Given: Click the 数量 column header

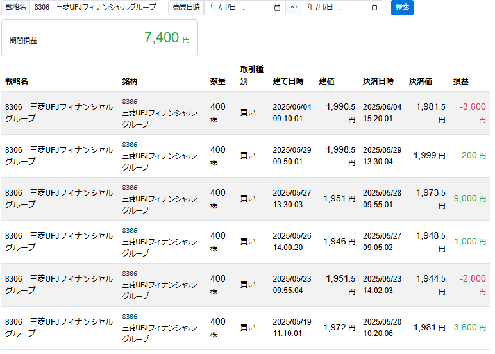Looking at the screenshot, I should click(x=218, y=81).
